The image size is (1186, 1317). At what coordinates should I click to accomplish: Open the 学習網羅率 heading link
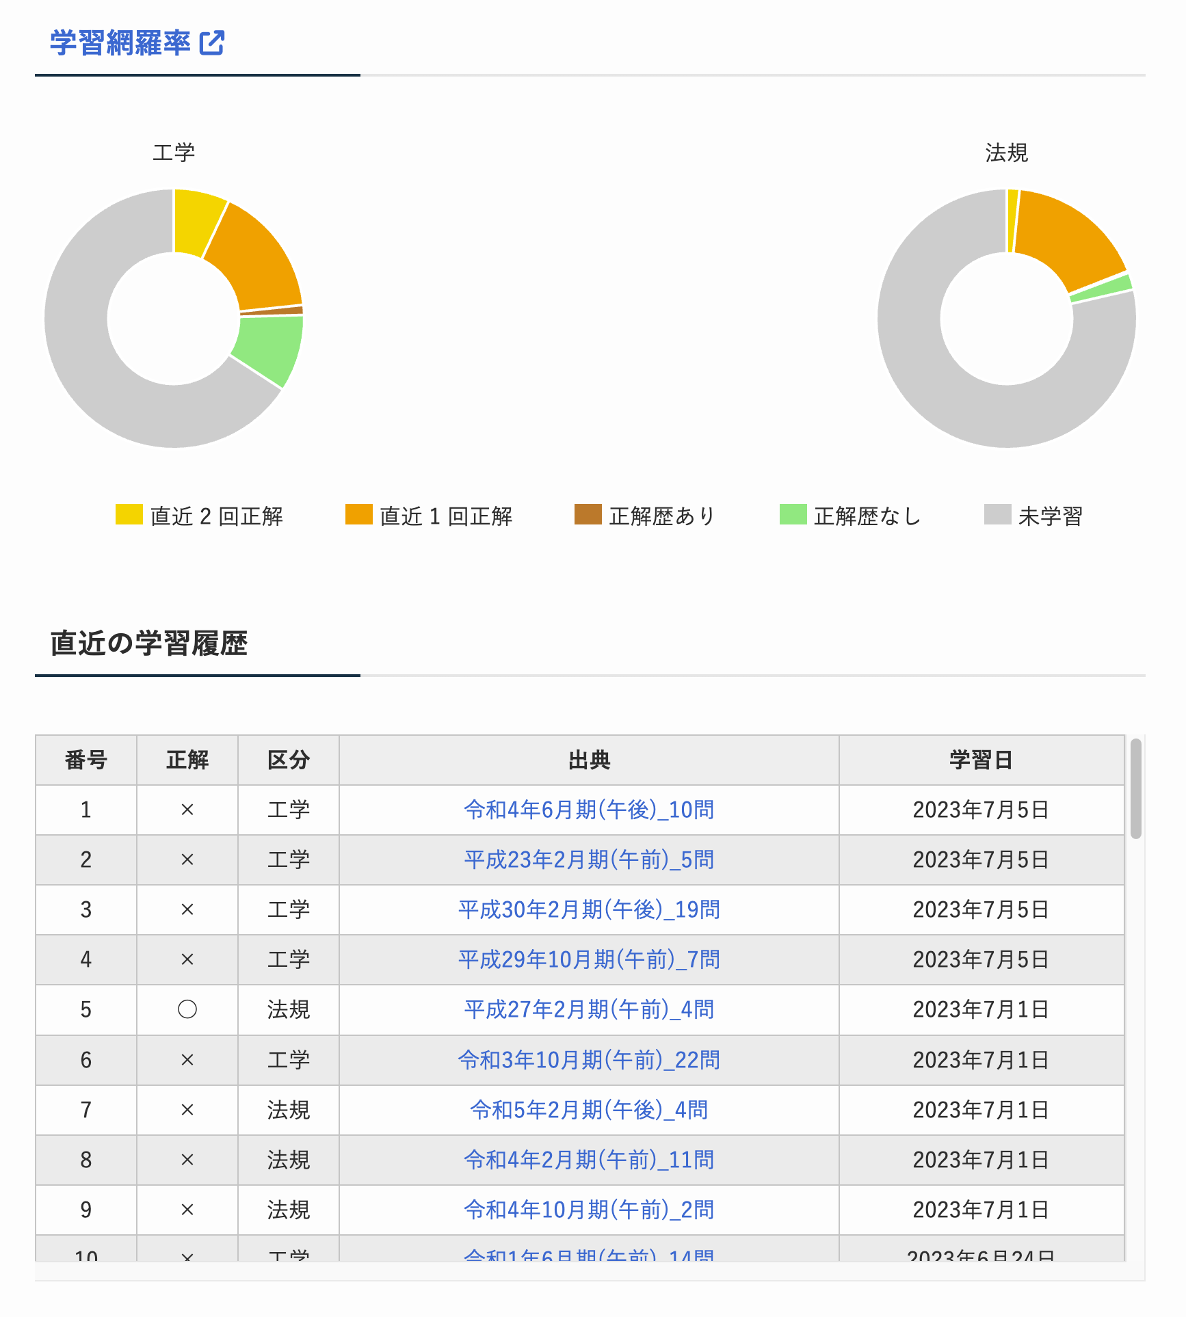[120, 43]
